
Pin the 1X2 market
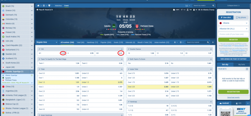tap(39, 49)
